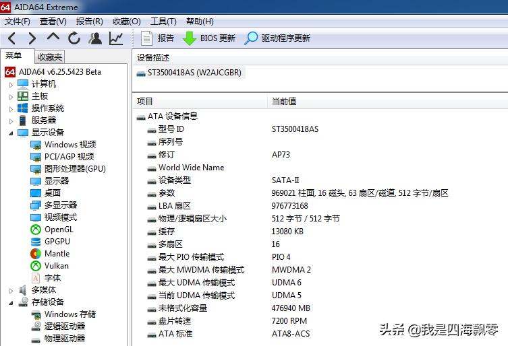The width and height of the screenshot is (508, 346).
Task: Select the OpenGL icon in tree
Action: (x=36, y=230)
